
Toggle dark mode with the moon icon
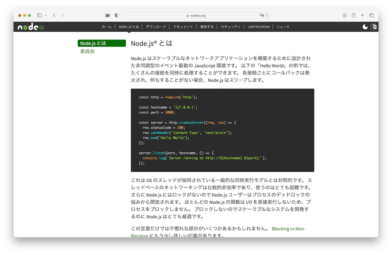pos(365,27)
